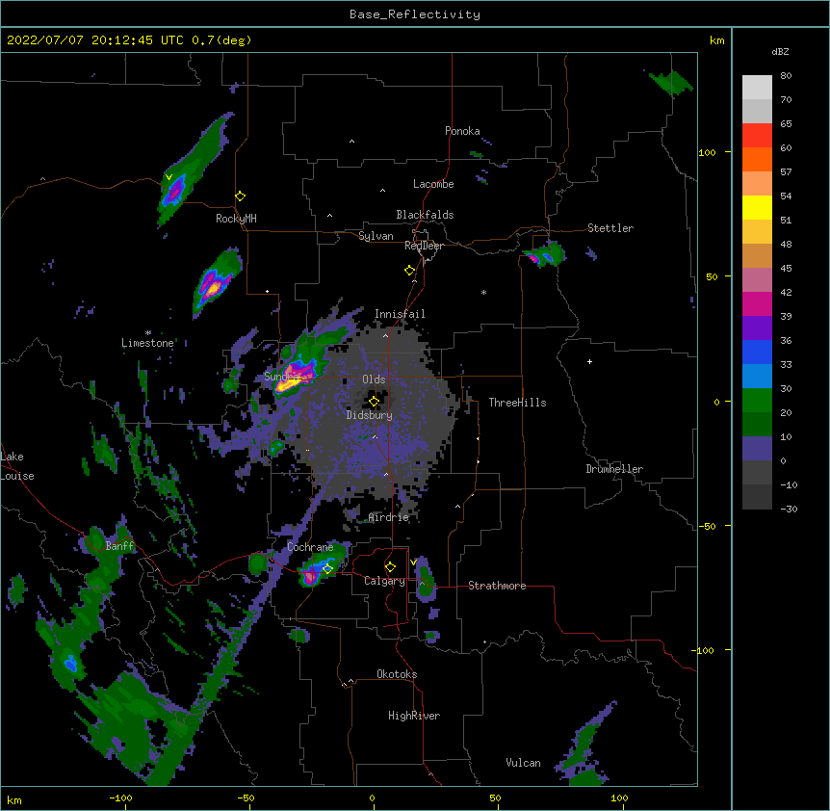
Task: Click the white asterisk marker east of RedDeer
Action: pyautogui.click(x=483, y=292)
